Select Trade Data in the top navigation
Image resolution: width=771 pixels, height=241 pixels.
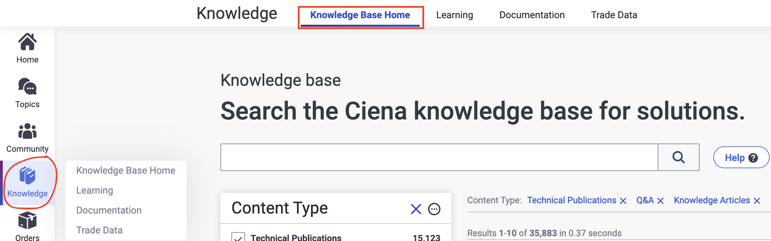click(x=614, y=14)
